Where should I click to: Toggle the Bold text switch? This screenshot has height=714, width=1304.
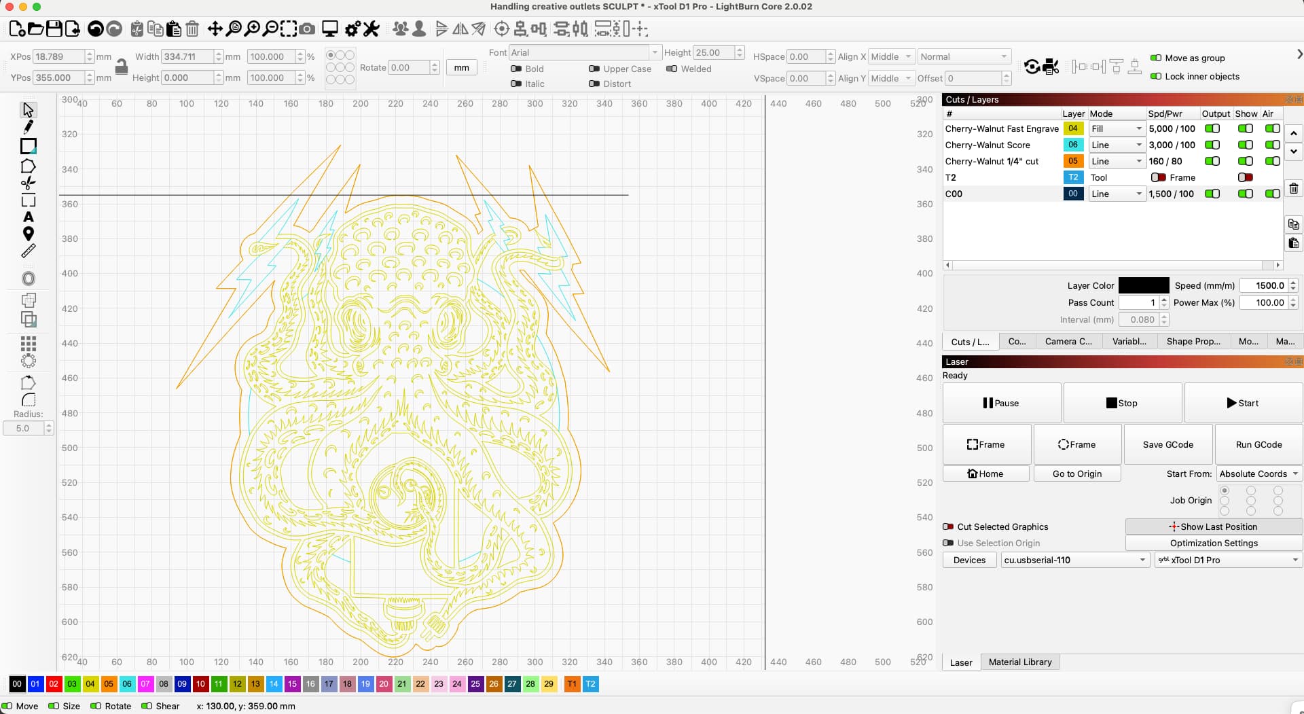point(516,69)
